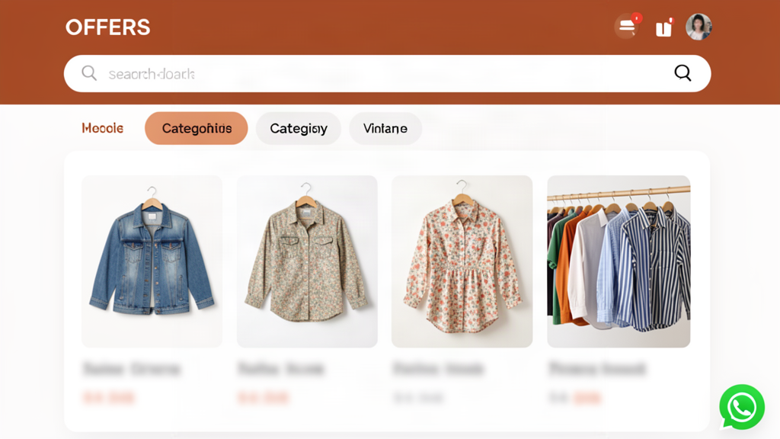Open the user profile avatar
The height and width of the screenshot is (439, 780).
[x=698, y=27]
